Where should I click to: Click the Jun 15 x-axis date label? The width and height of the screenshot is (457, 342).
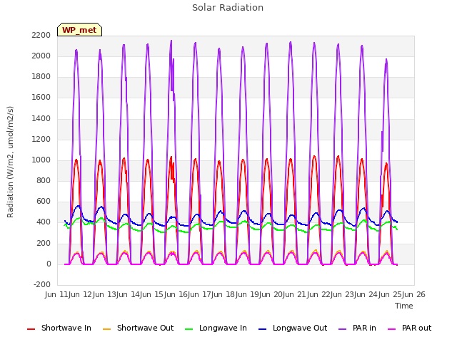tap(153, 294)
